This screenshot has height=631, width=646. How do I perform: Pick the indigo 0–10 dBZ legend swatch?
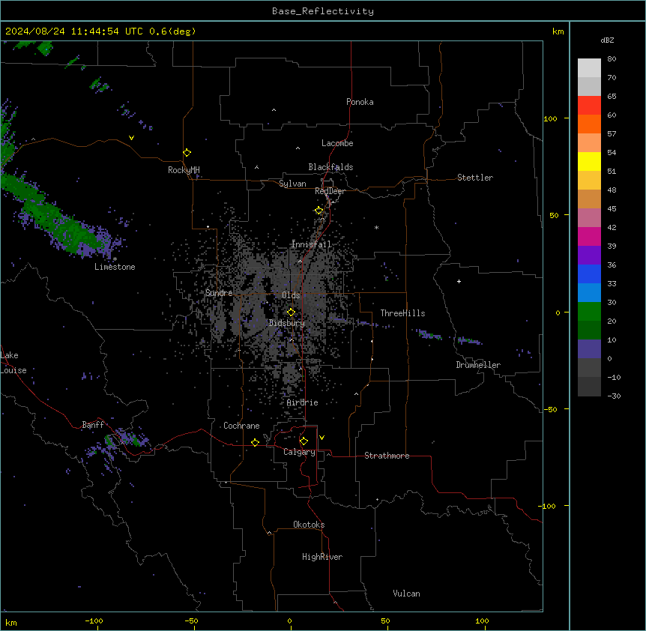pos(589,349)
